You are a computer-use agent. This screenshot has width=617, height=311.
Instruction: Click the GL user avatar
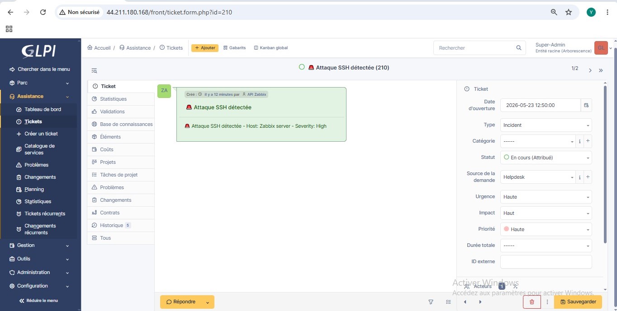click(601, 48)
